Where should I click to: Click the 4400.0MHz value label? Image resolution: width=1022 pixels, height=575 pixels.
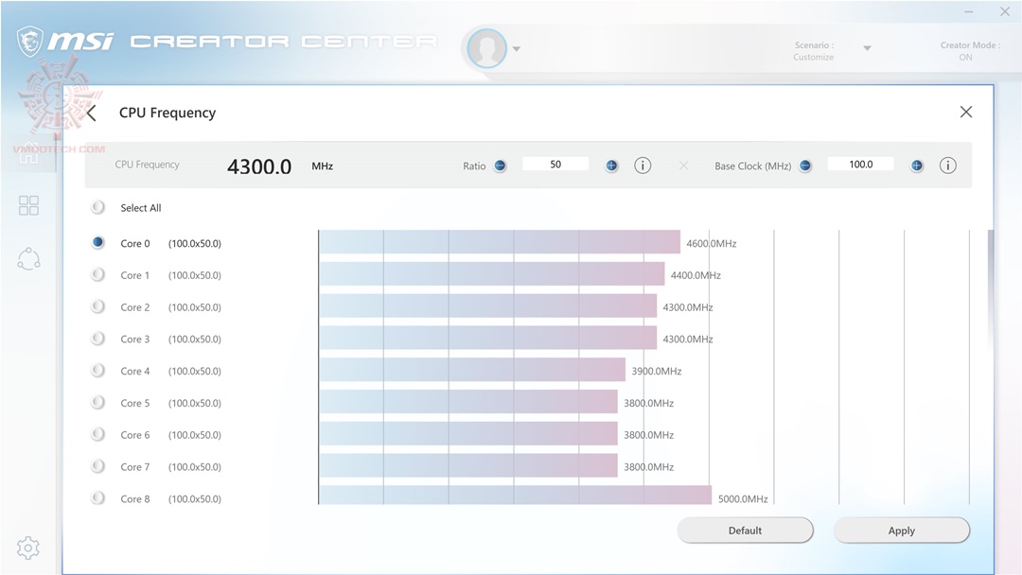coord(696,275)
